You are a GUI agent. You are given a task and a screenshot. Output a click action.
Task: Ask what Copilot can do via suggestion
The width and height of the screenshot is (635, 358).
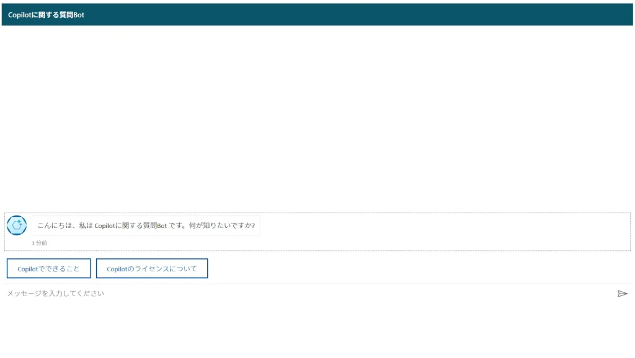[x=49, y=269]
